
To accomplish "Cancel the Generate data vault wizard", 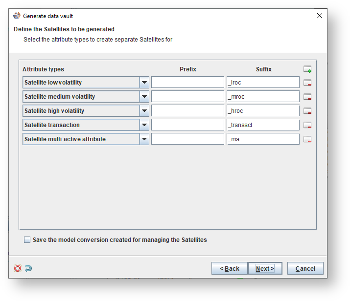I will (x=305, y=268).
